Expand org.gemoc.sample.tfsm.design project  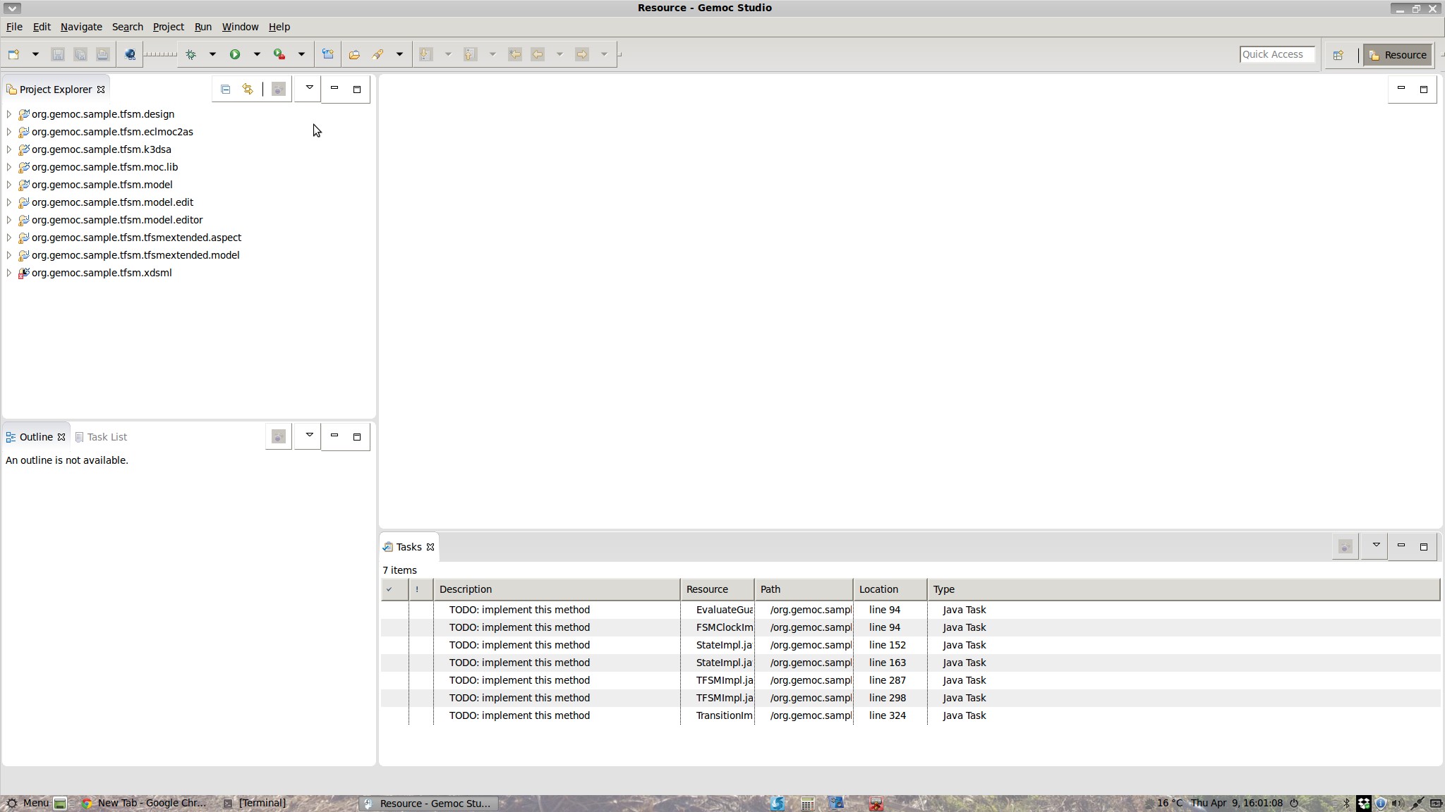(8, 114)
